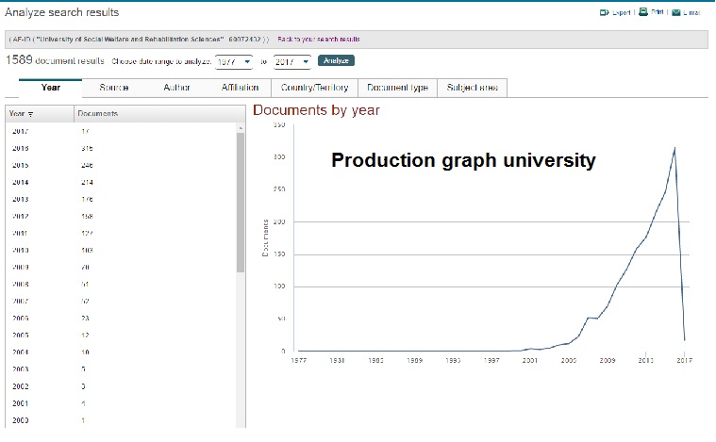Click the Documents column header
Image resolution: width=716 pixels, height=442 pixels.
pyautogui.click(x=97, y=114)
